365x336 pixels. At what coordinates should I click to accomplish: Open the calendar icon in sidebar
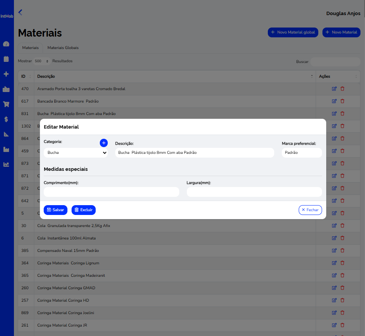click(x=6, y=59)
